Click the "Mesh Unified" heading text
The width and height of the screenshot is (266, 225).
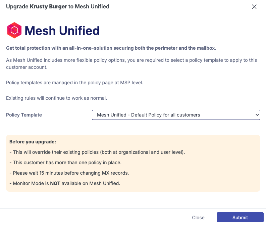62,31
